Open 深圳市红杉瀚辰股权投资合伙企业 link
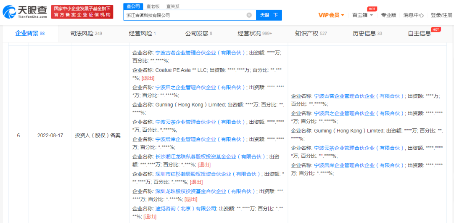 coord(208,174)
